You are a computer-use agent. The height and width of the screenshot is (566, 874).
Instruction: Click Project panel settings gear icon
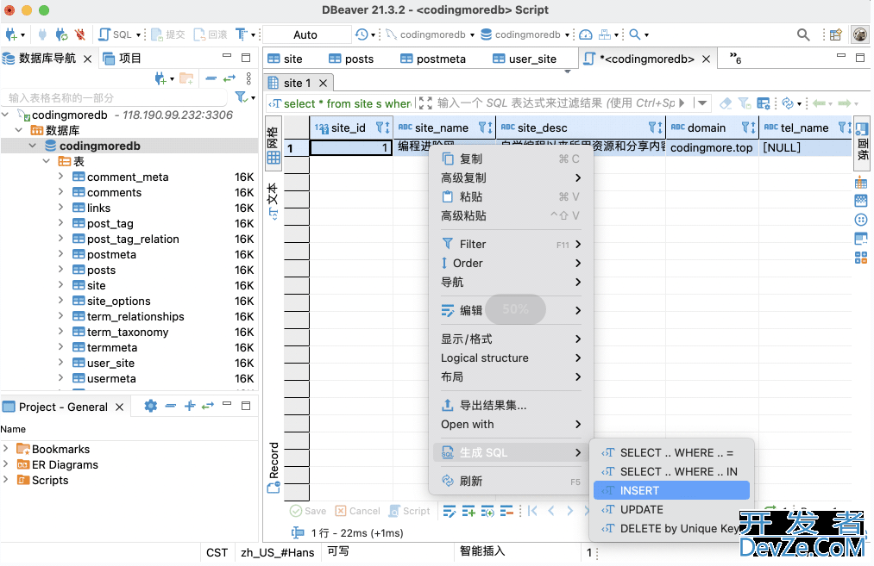pyautogui.click(x=150, y=406)
